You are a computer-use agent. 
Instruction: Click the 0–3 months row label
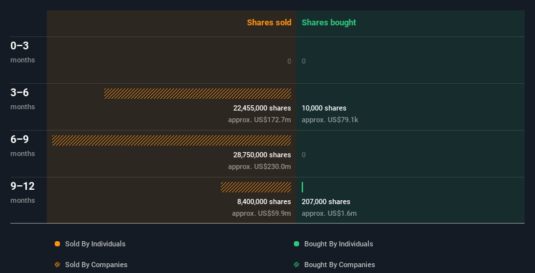23,52
